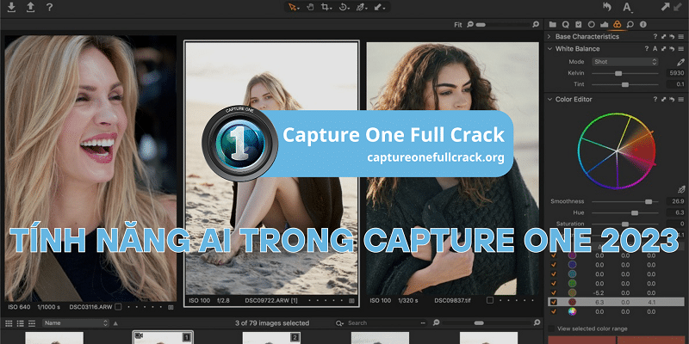The width and height of the screenshot is (689, 344).
Task: Toggle color tag checkbox for DSC09837.tif
Action: click(489, 300)
